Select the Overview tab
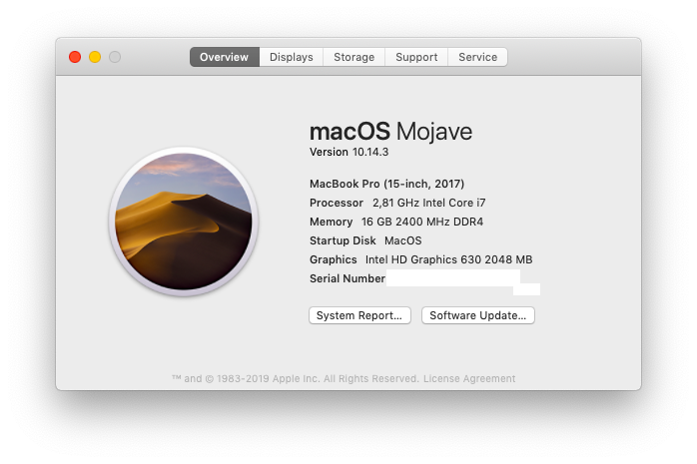The width and height of the screenshot is (697, 464). pyautogui.click(x=224, y=57)
